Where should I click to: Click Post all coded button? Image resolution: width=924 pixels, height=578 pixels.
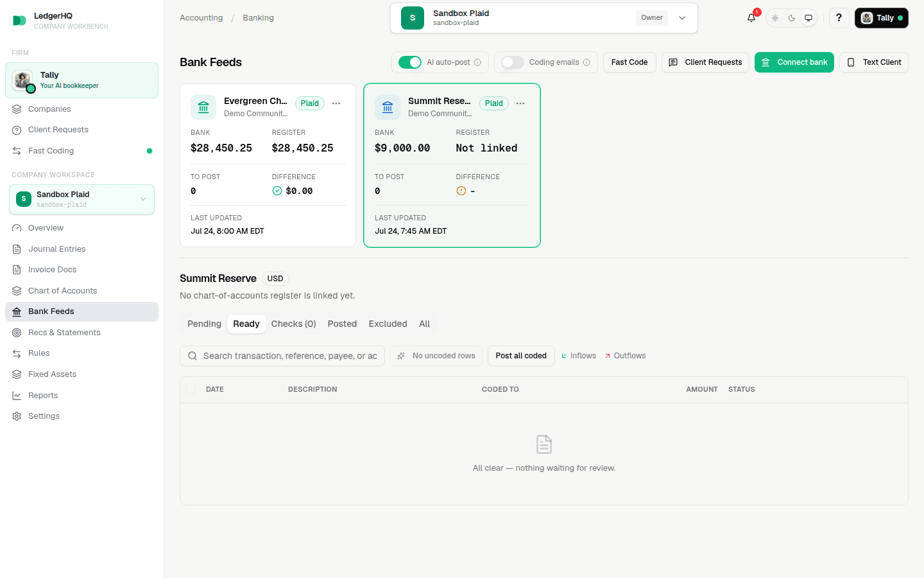pyautogui.click(x=521, y=356)
